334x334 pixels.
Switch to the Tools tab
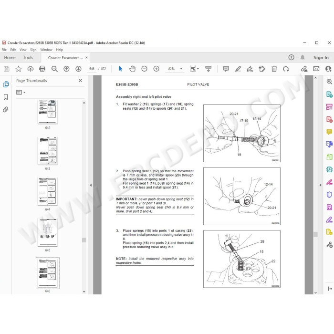coord(28,58)
